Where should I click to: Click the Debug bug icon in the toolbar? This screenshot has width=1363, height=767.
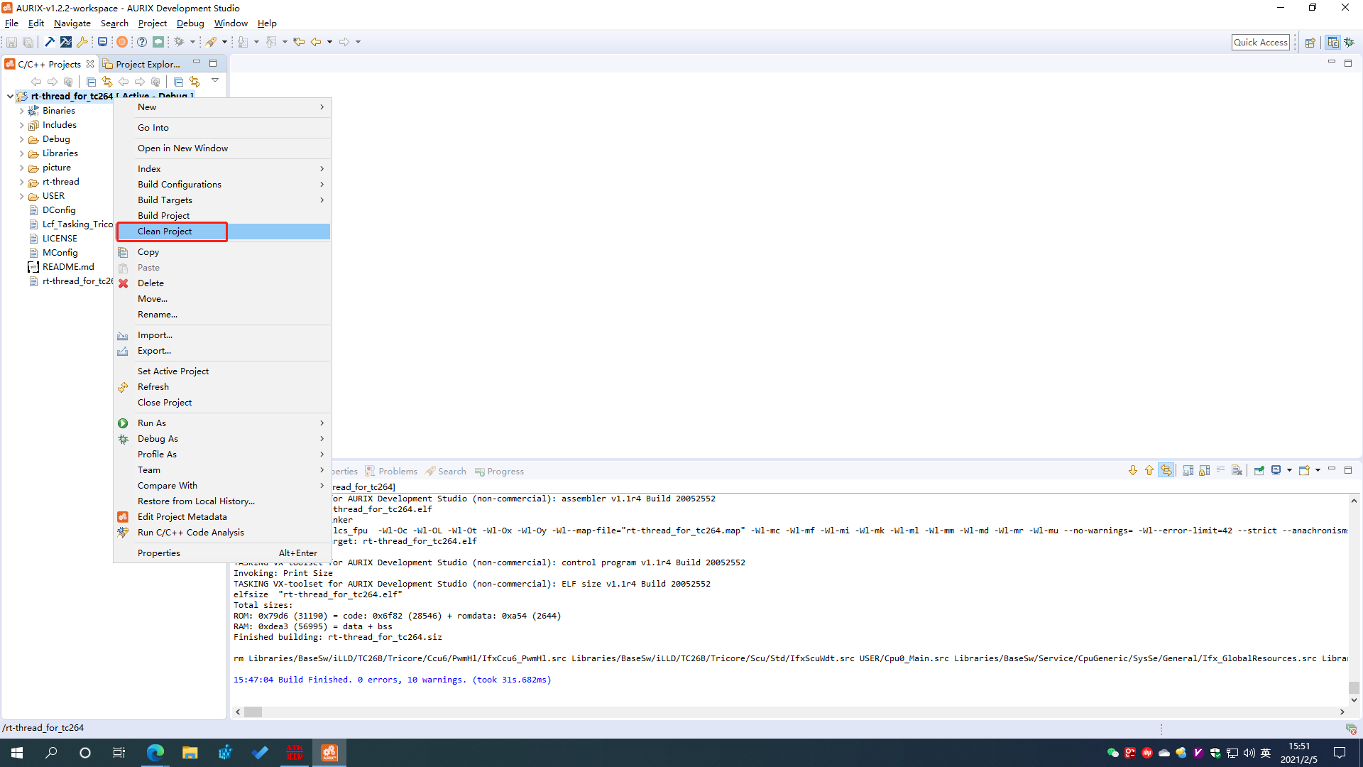pos(179,42)
